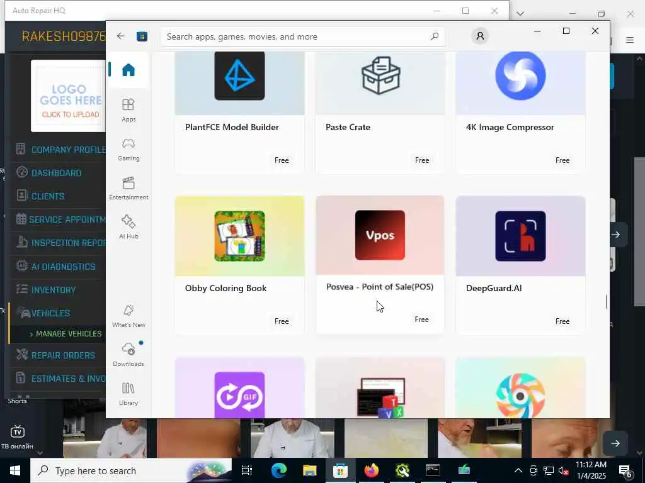
Task: Open Downloads in the Store sidebar
Action: click(x=128, y=355)
